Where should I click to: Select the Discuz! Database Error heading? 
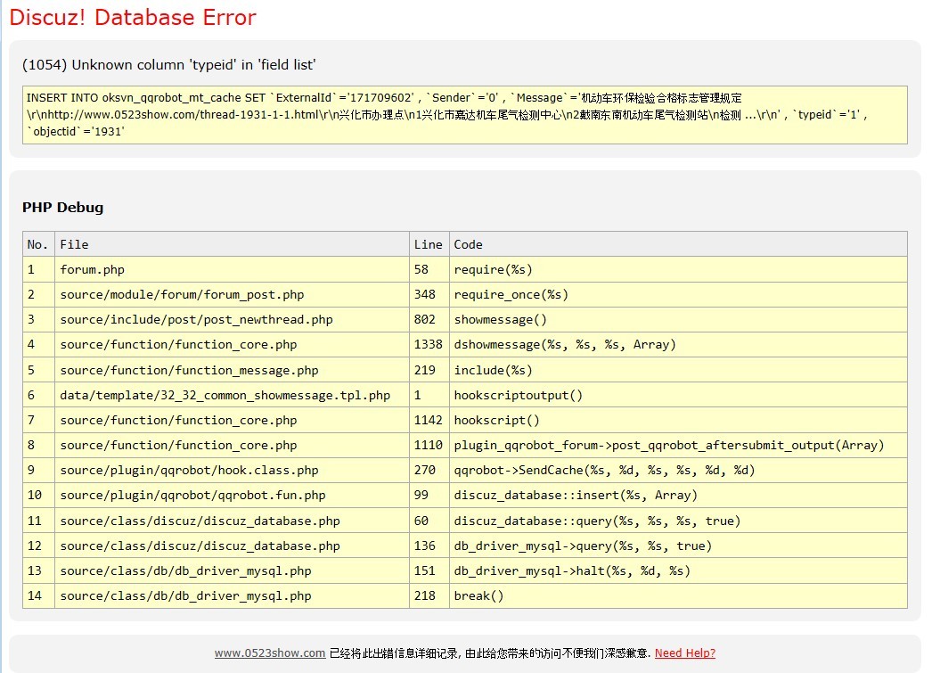coord(133,17)
